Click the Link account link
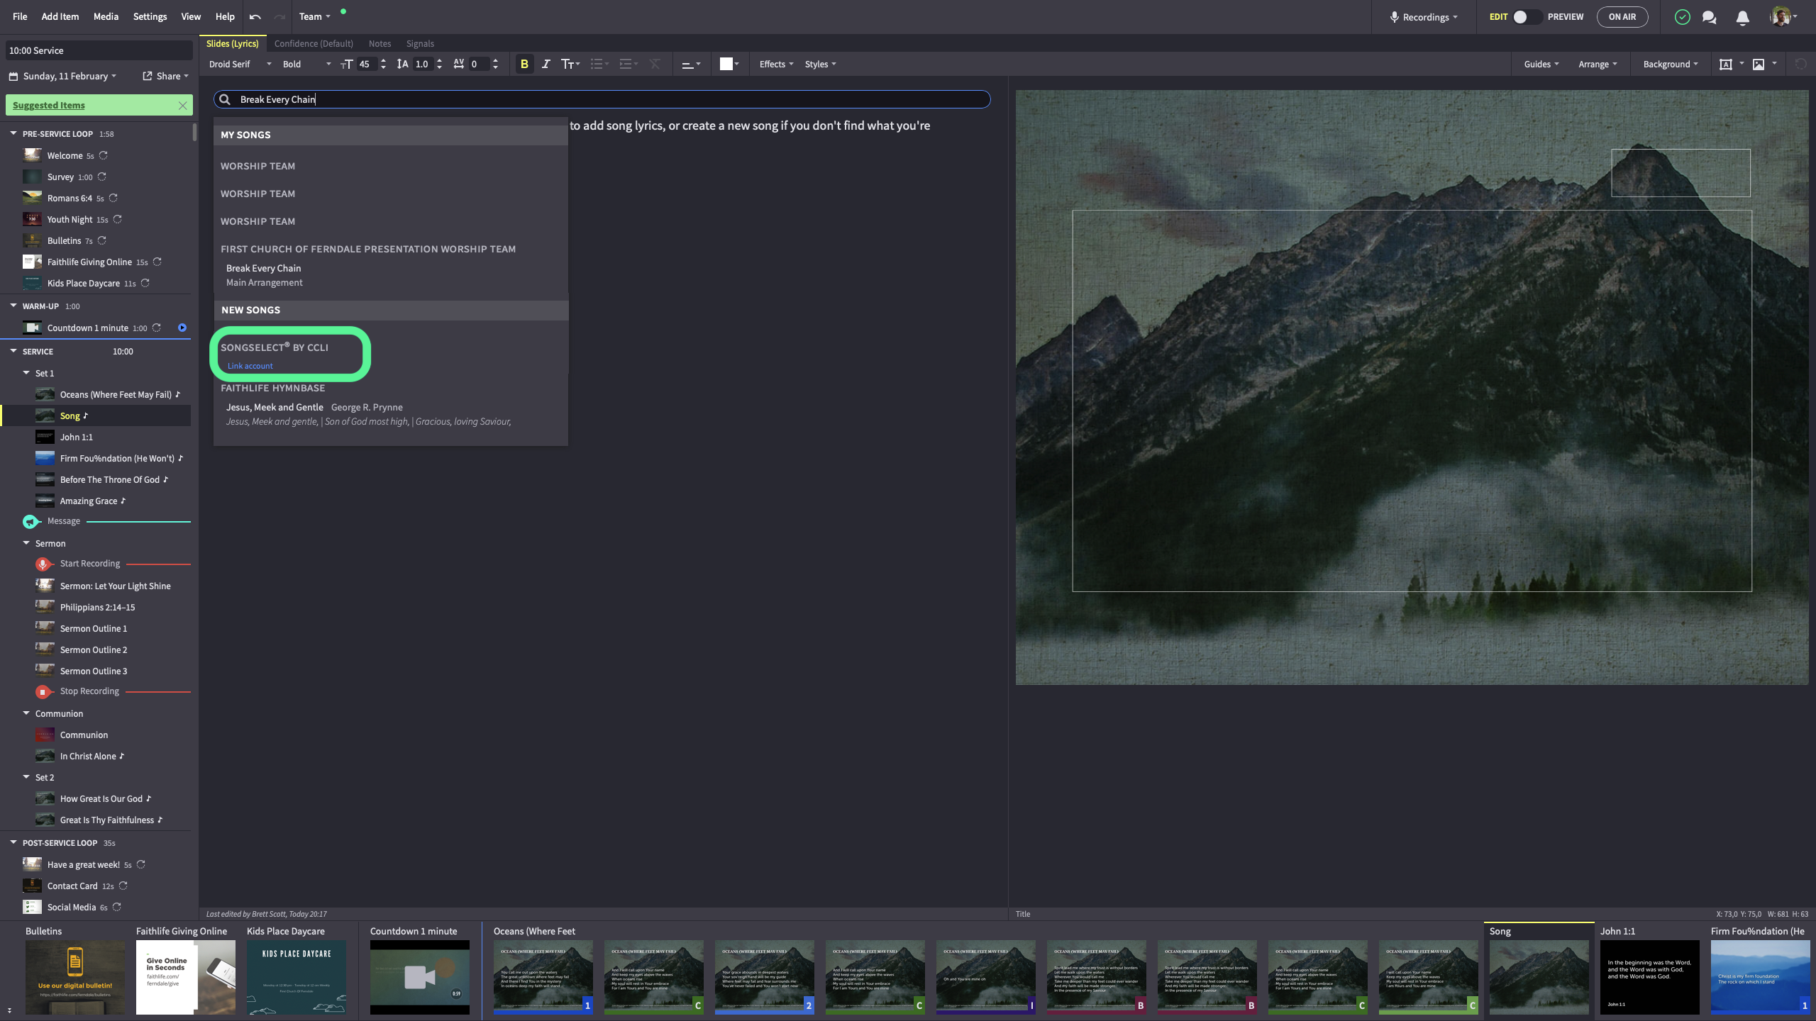Viewport: 1816px width, 1021px height. [250, 366]
